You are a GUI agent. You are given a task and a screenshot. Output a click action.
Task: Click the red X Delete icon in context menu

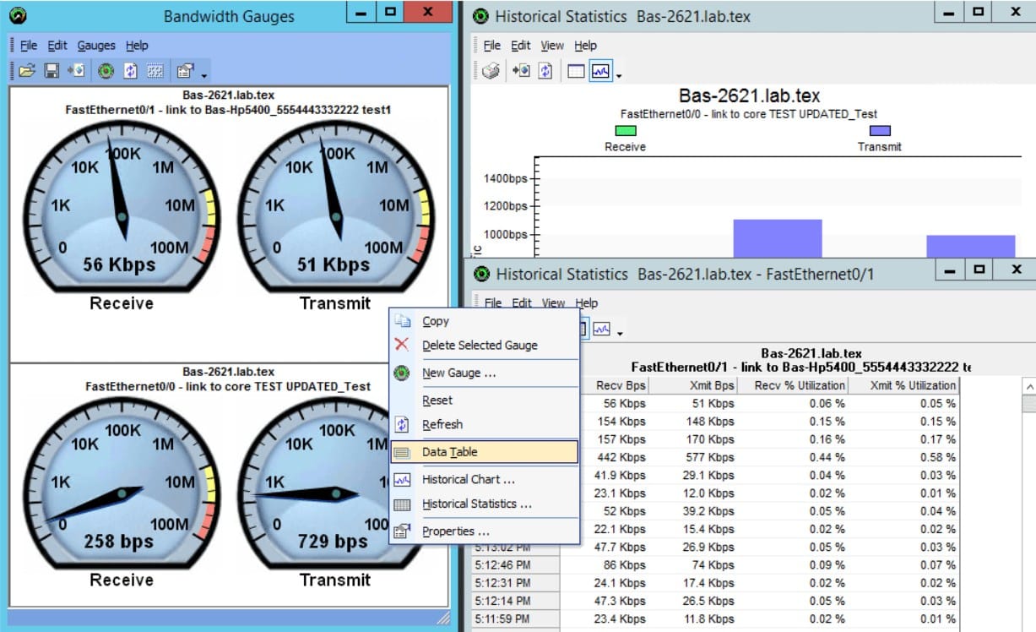point(403,345)
